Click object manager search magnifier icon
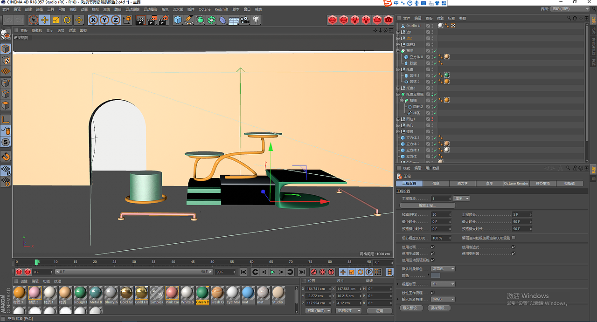This screenshot has width=597, height=322. pos(569,18)
